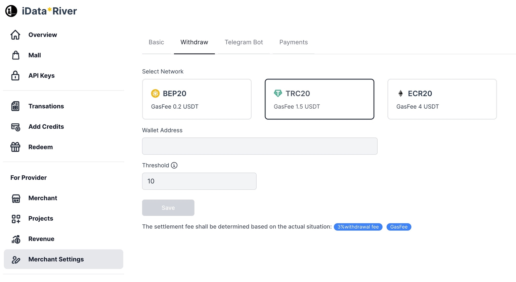Open the Telegram Bot tab

point(244,42)
